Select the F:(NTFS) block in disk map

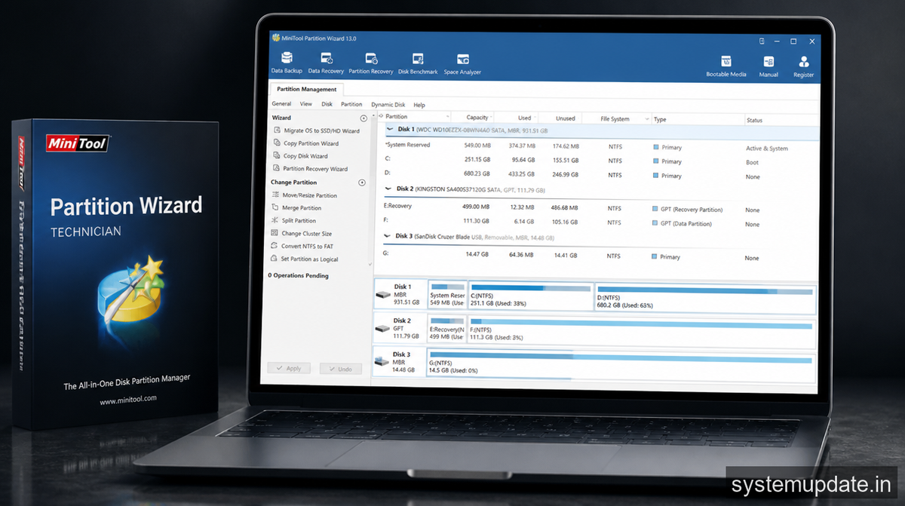tap(642, 330)
